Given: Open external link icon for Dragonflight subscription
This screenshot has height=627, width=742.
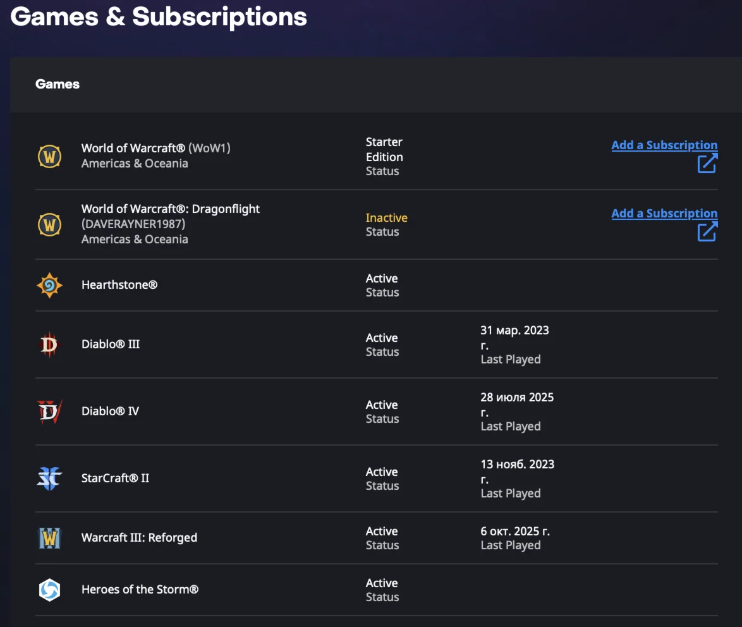Looking at the screenshot, I should (x=707, y=232).
